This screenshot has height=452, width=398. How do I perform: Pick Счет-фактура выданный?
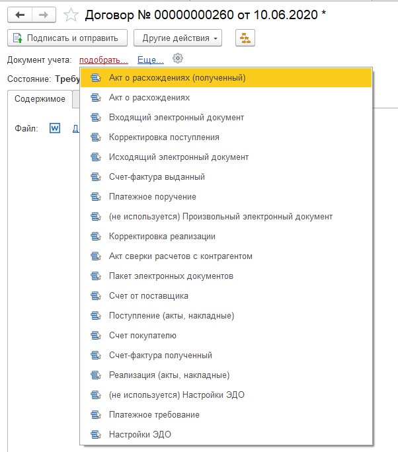[x=226, y=176]
